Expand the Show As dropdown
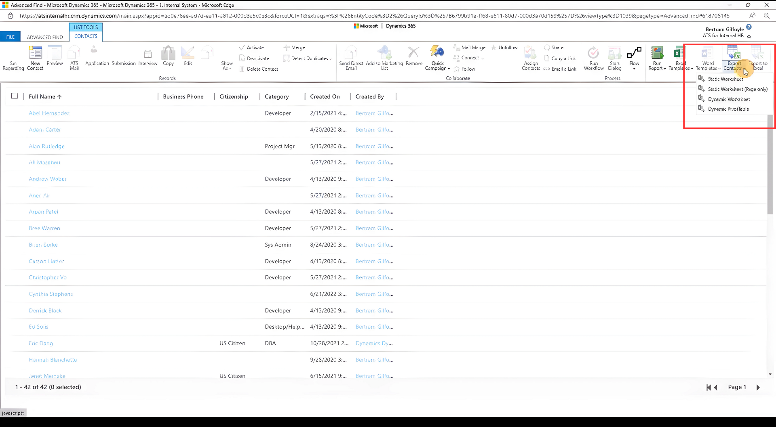 pos(227,66)
